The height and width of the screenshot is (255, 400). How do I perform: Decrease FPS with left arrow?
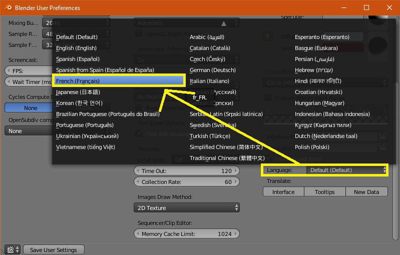[9, 71]
